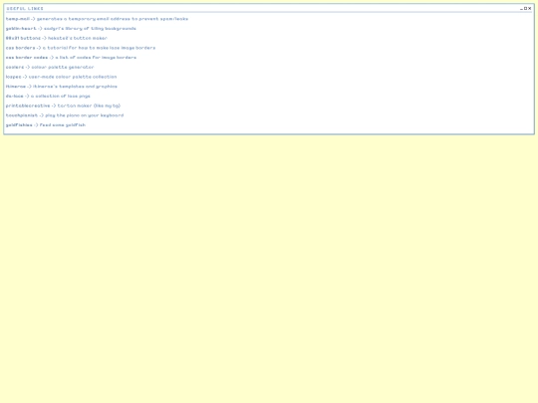Click 'play the piano on your keyboard' text
Screen dimensions: 538x403
pyautogui.click(x=85, y=115)
